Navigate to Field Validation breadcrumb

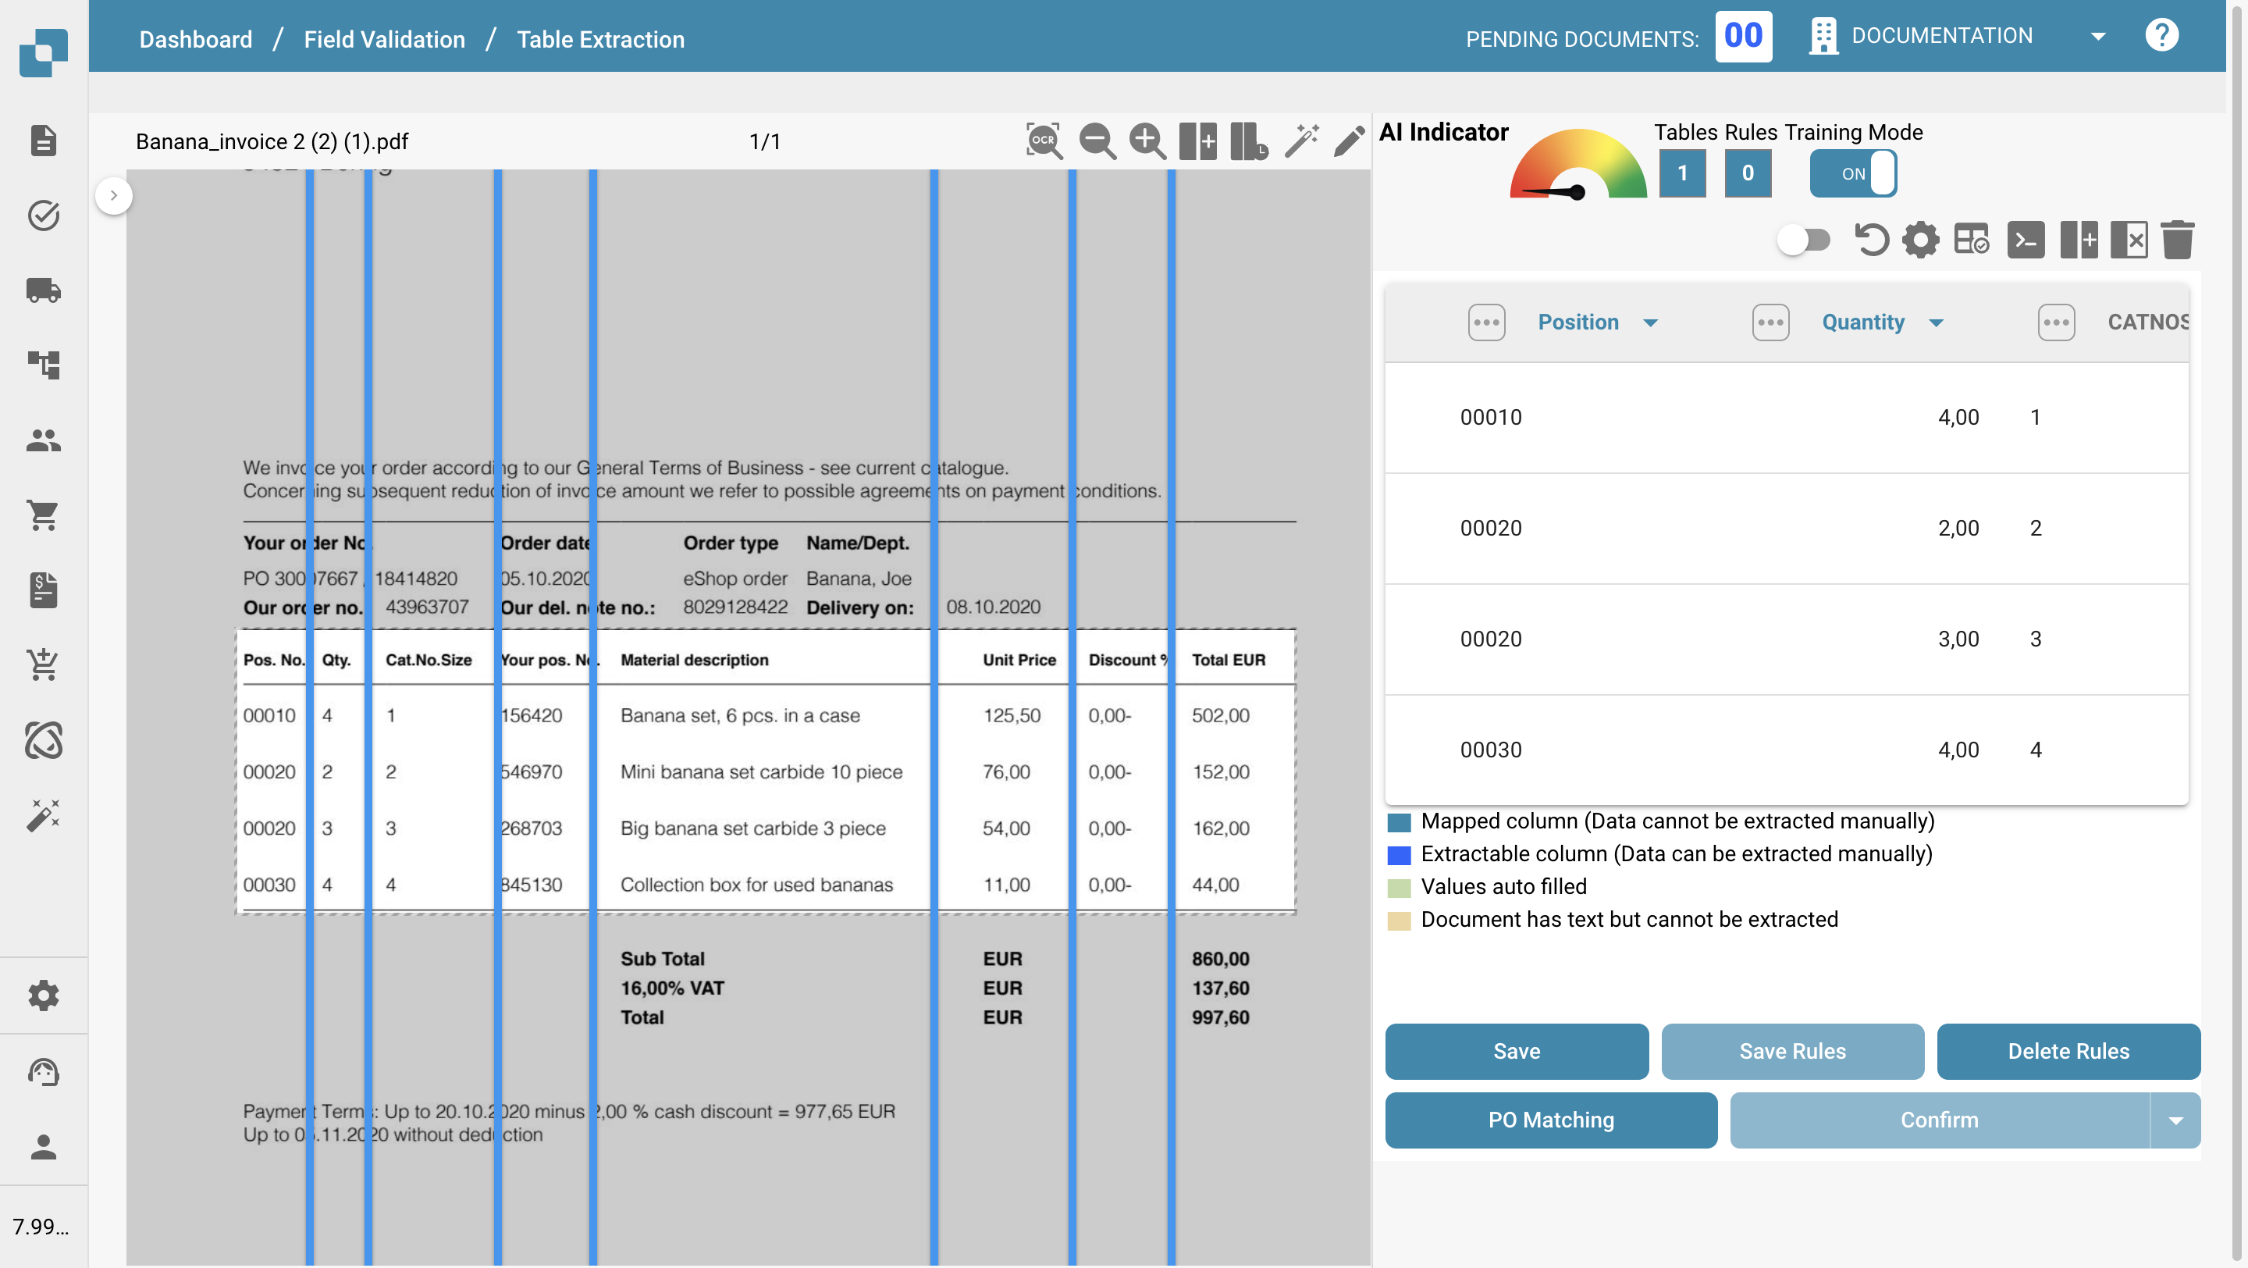[384, 39]
